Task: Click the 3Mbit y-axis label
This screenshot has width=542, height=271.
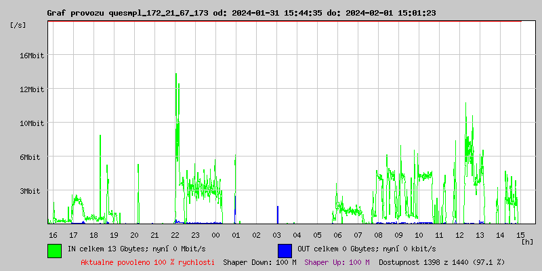Action: tap(33, 191)
